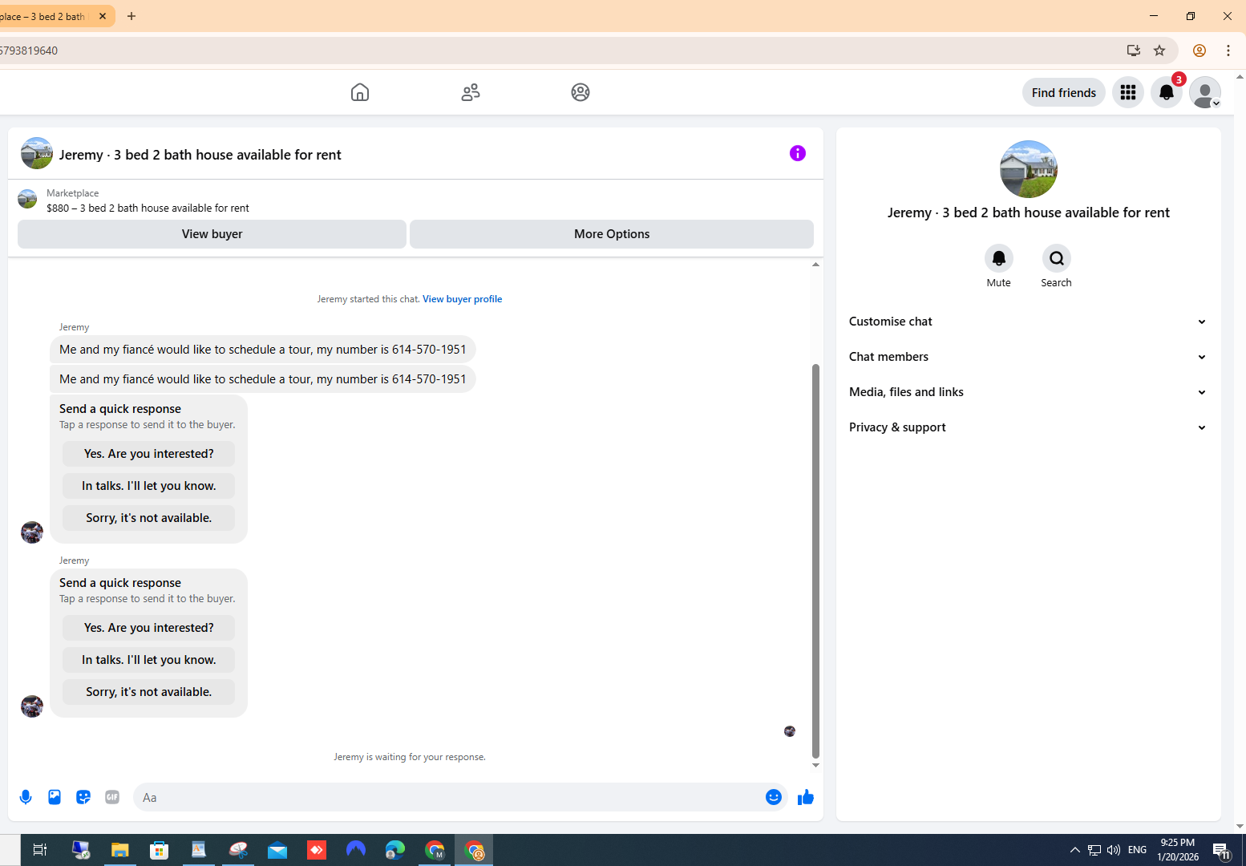This screenshot has height=866, width=1246.
Task: Toggle the purple conversation information icon
Action: (798, 153)
